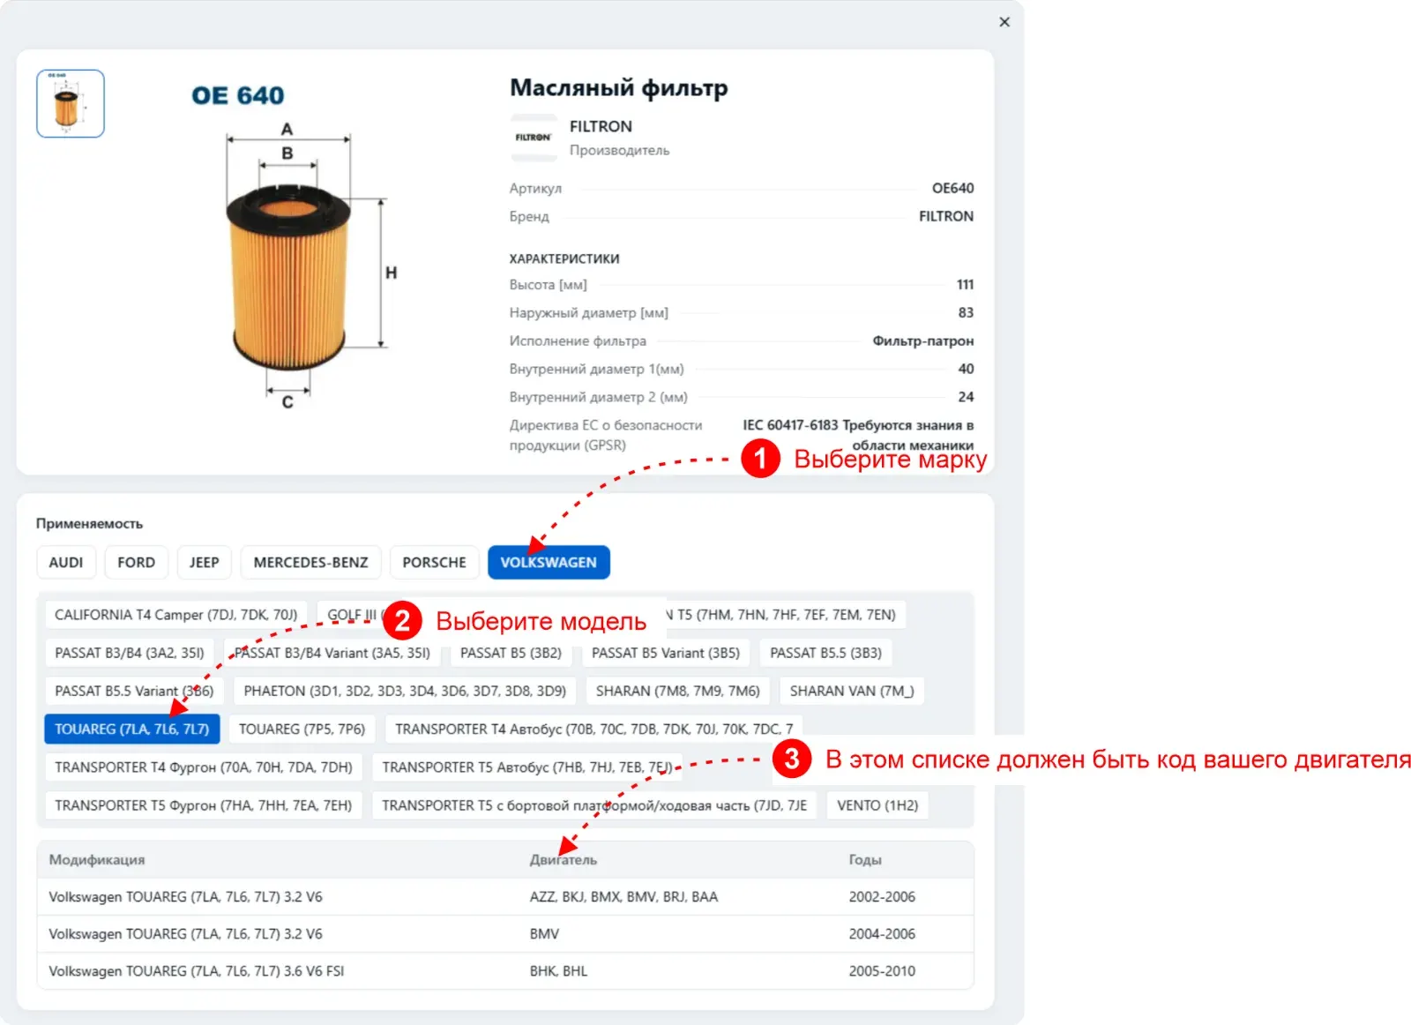The height and width of the screenshot is (1025, 1411).
Task: Click the Годы column header
Action: tap(865, 860)
